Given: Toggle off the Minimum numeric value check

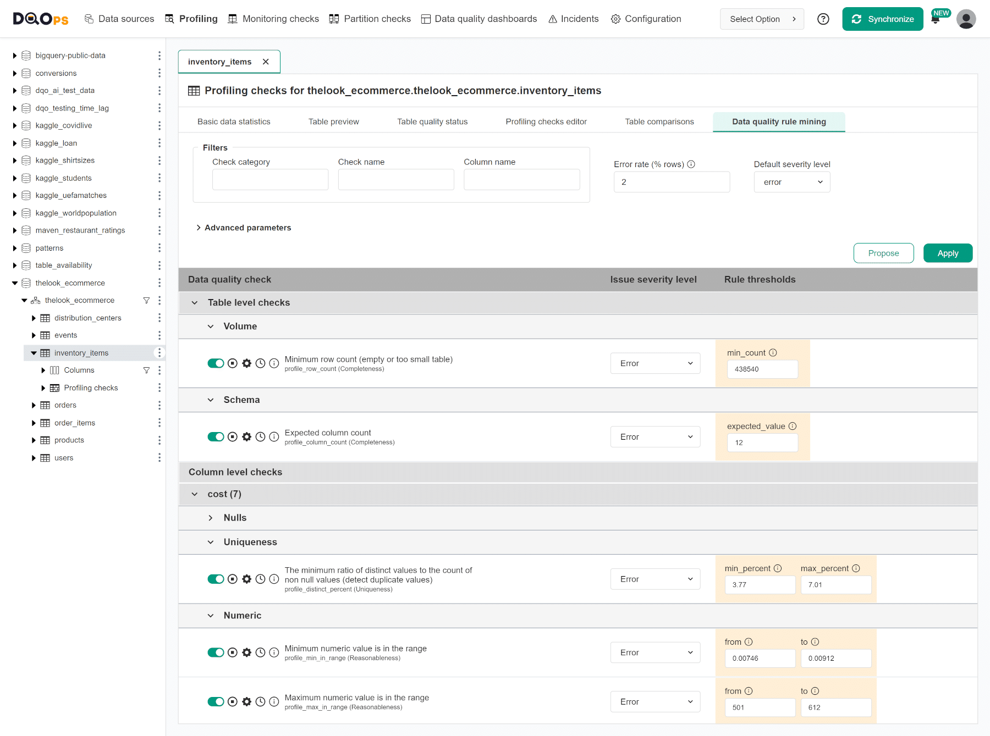Looking at the screenshot, I should (x=216, y=652).
